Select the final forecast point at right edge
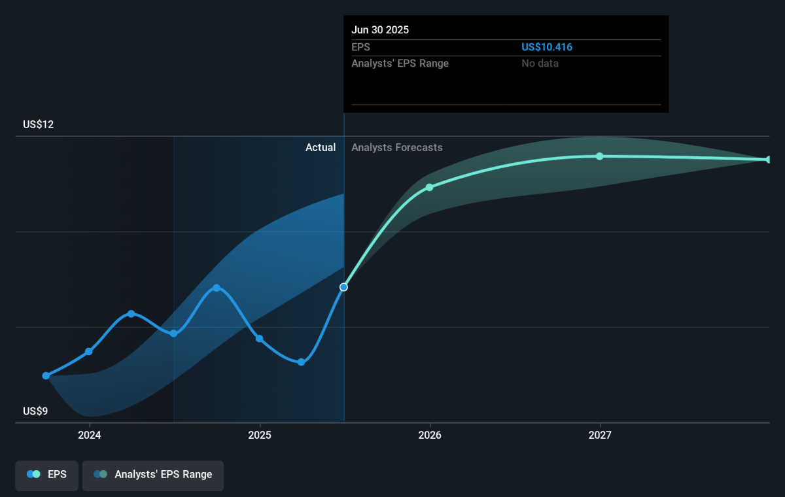 point(769,160)
